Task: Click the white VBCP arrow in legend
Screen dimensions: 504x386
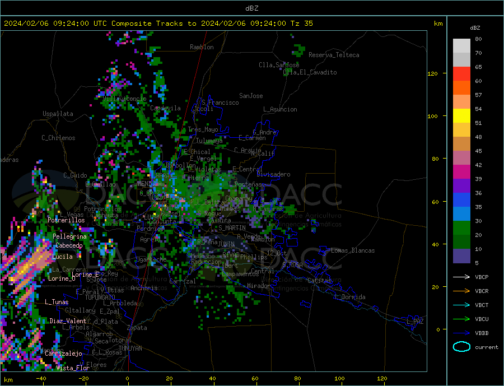Action: click(462, 277)
